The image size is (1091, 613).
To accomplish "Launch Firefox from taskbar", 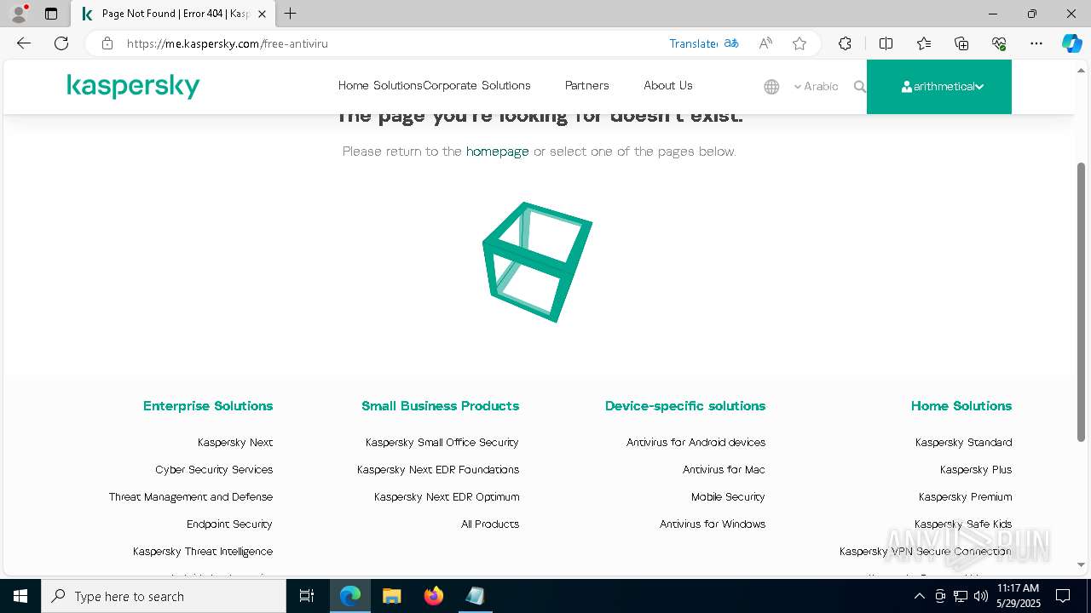I will 434,596.
